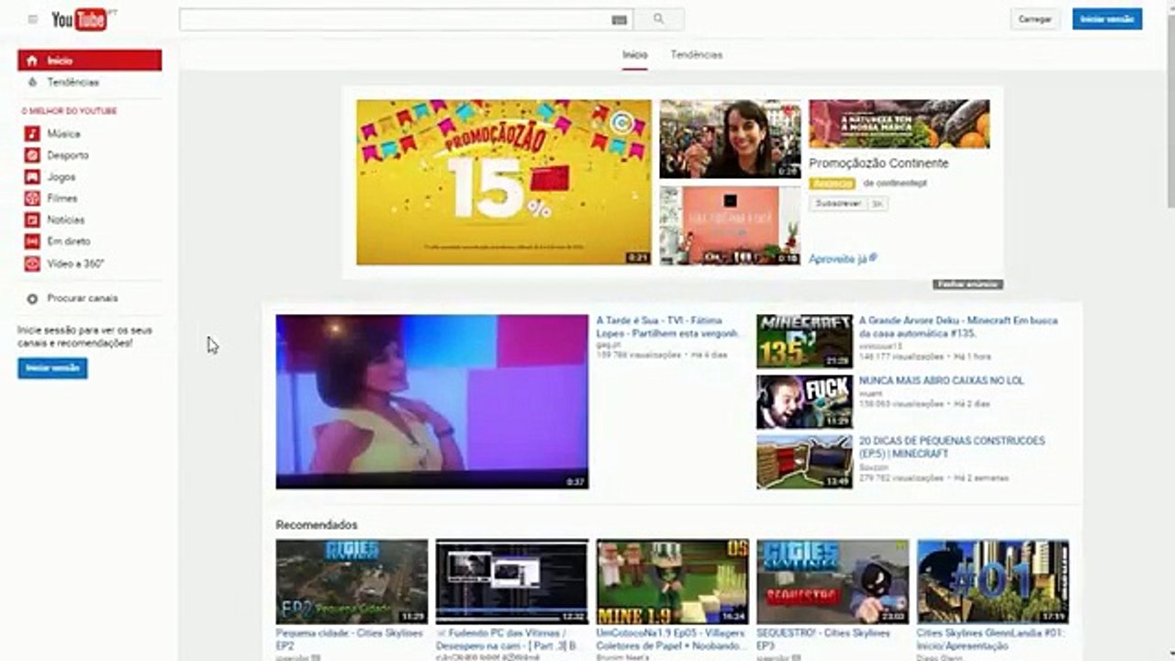Open Filmes in the sidebar list

pos(62,198)
